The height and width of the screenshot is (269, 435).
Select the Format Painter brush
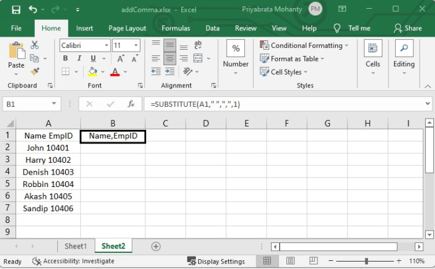[35, 71]
